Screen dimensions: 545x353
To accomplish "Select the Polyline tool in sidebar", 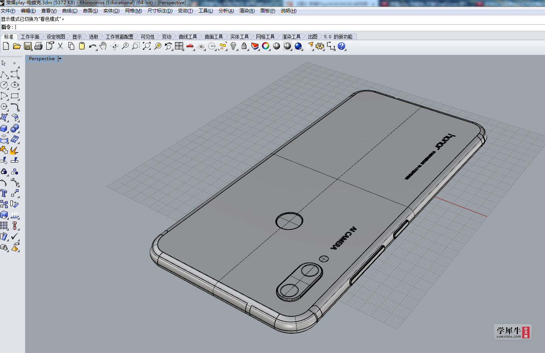I will [x=4, y=74].
